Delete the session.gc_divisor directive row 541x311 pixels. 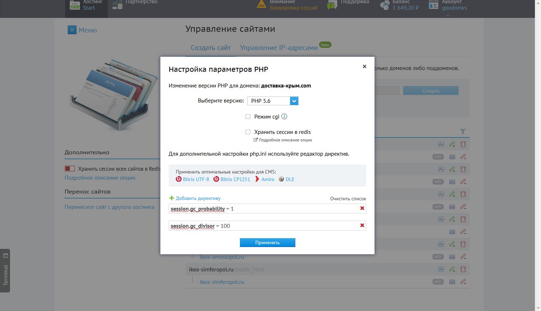coord(362,225)
